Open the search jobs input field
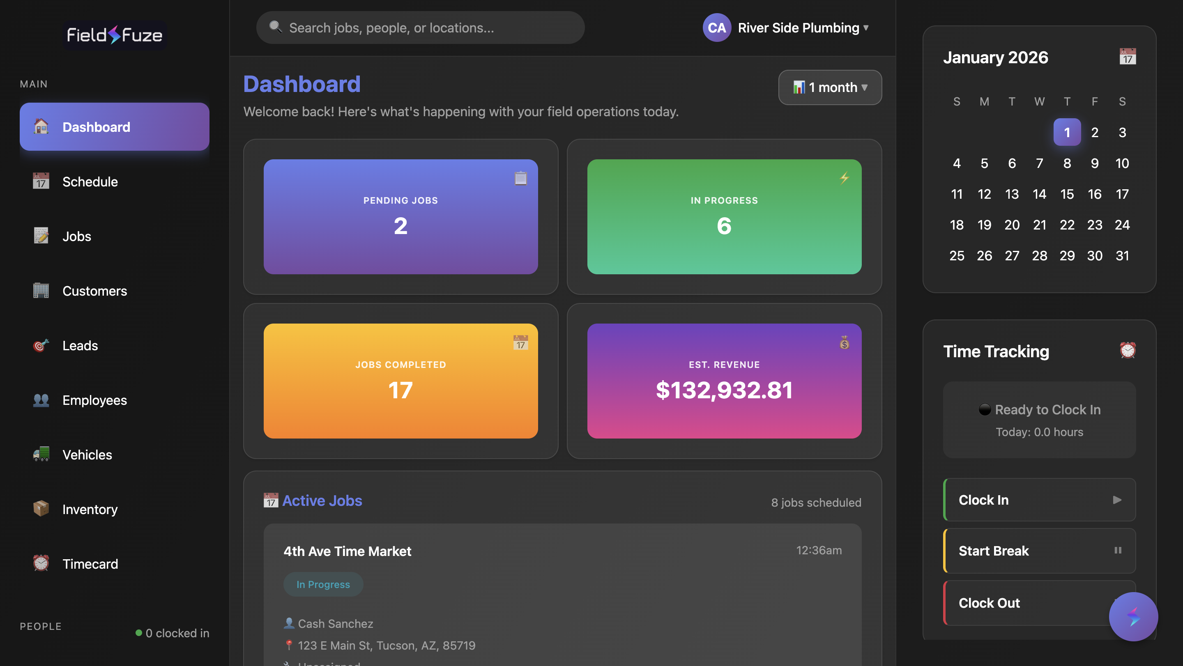 [419, 28]
